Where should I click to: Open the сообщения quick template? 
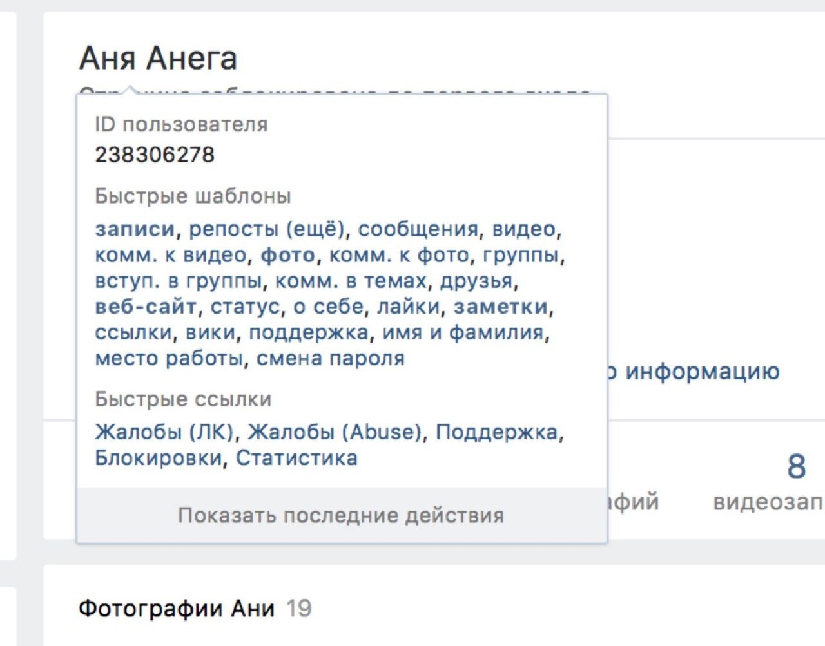click(x=418, y=229)
